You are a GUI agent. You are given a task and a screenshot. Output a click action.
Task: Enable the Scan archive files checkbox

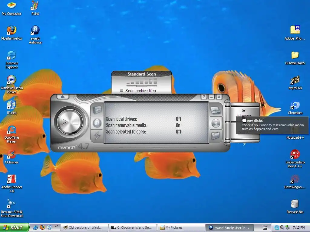[121, 91]
